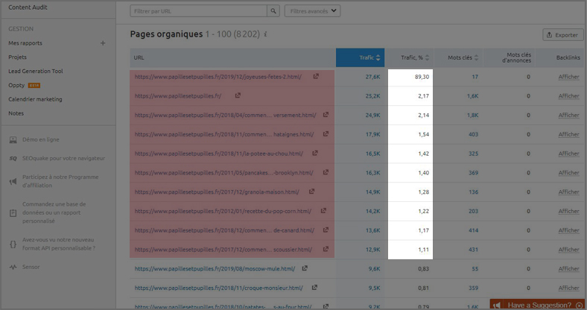Open Commandez une base de données link
This screenshot has height=310, width=587.
[x=54, y=212]
